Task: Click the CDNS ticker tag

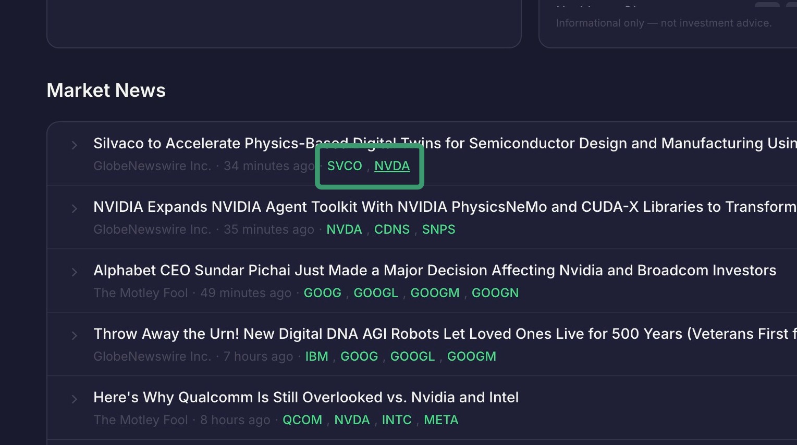Action: [x=392, y=230]
